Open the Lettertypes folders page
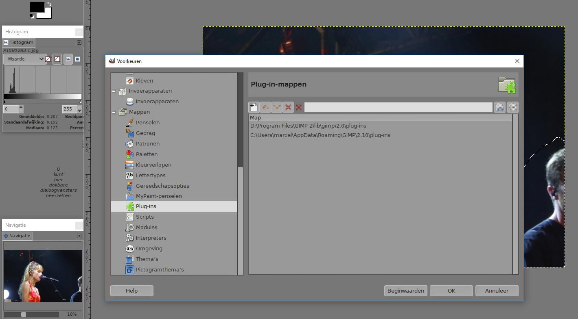The height and width of the screenshot is (319, 578). point(151,176)
